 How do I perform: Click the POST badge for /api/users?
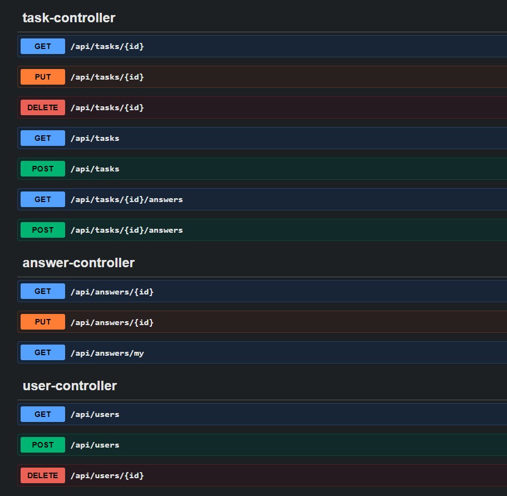[43, 445]
